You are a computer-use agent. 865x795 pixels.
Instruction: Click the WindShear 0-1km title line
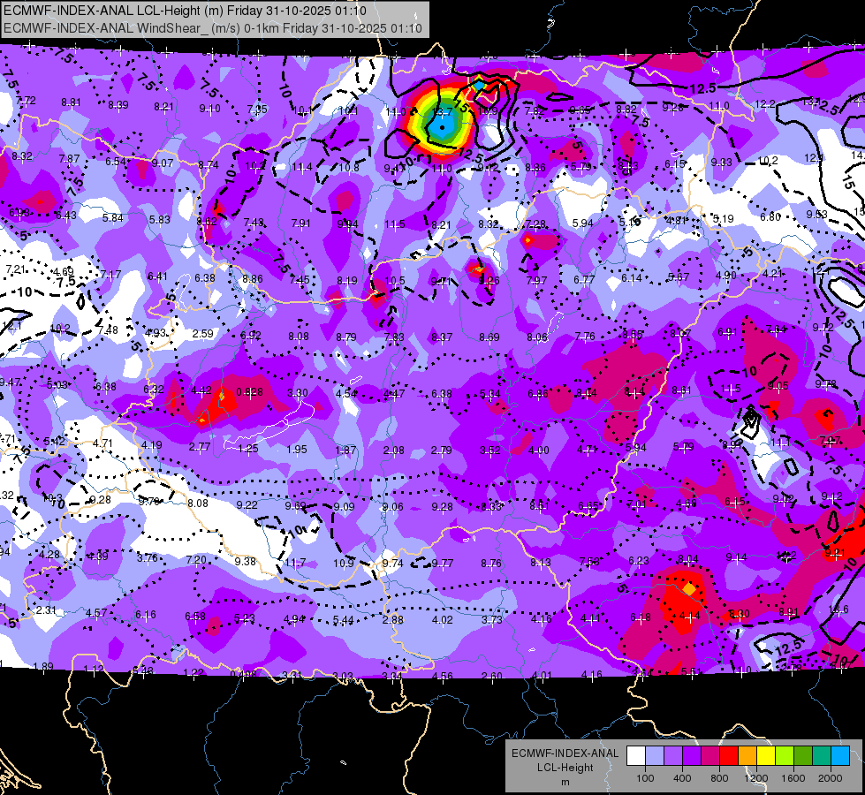pyautogui.click(x=213, y=28)
